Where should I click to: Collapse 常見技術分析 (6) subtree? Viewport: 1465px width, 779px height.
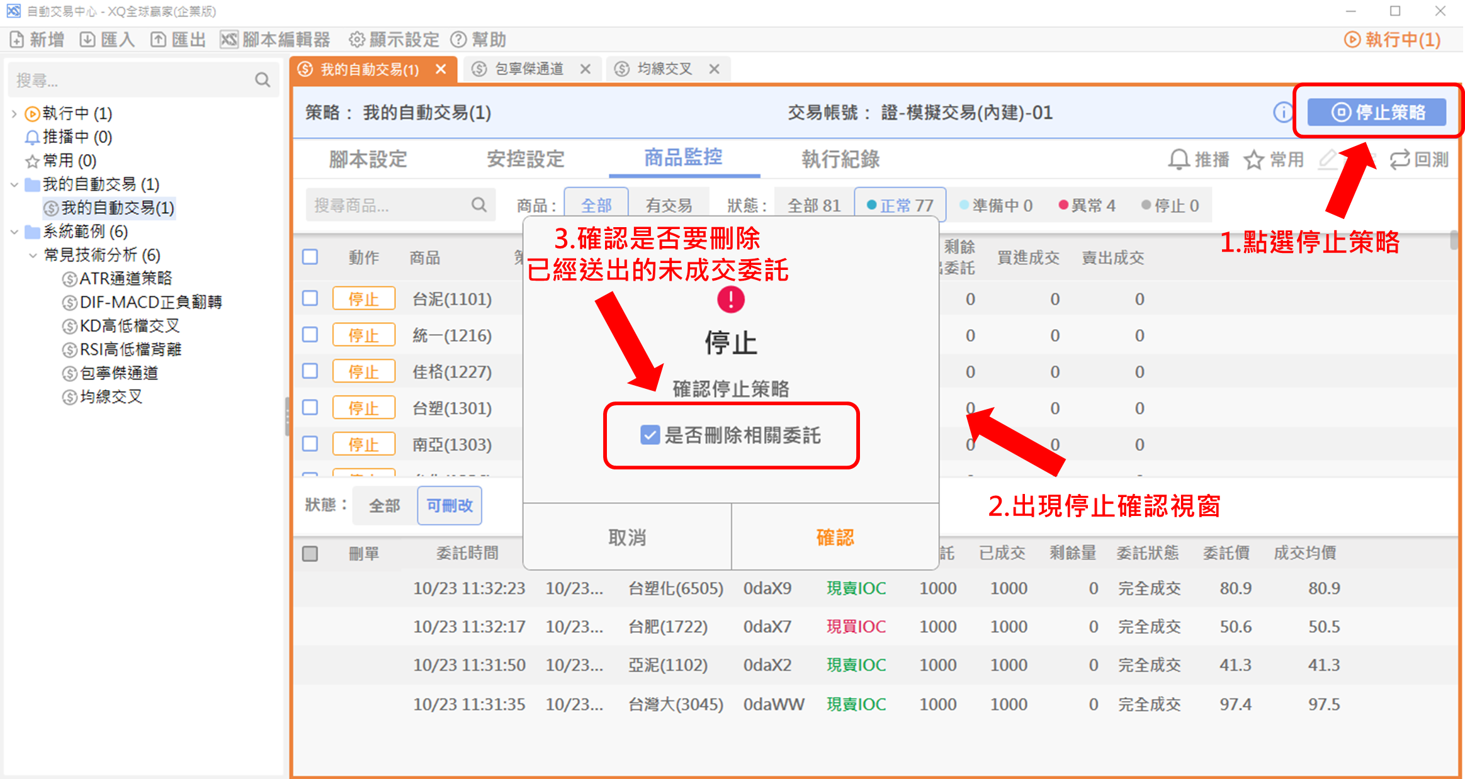[33, 255]
